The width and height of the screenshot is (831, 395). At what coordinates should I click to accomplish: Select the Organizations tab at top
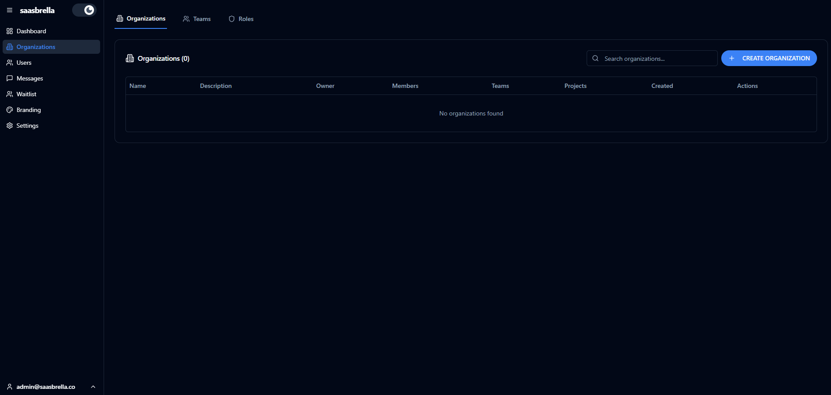(141, 19)
